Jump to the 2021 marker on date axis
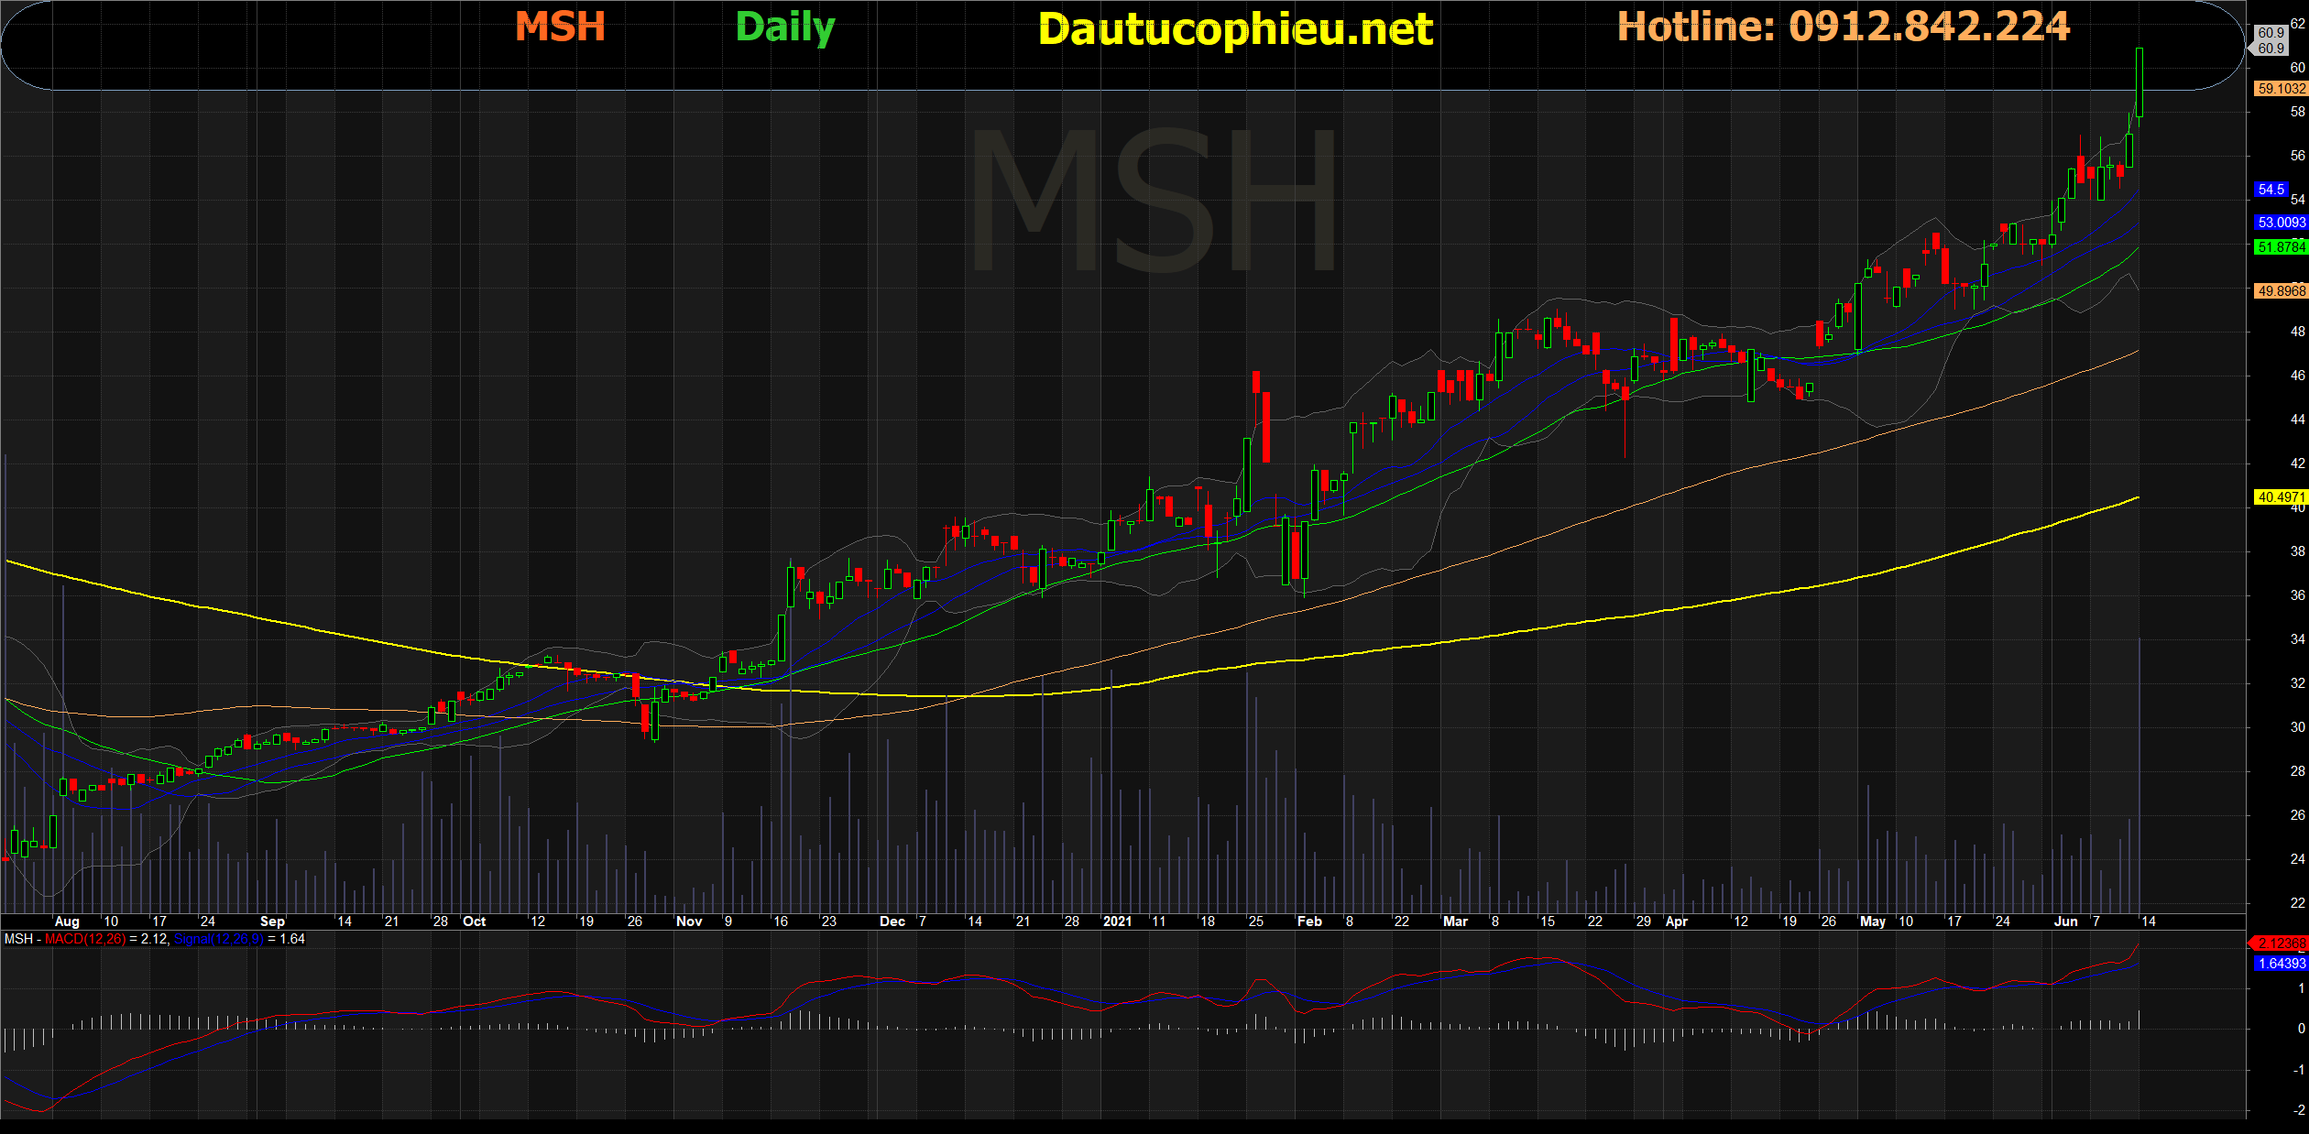This screenshot has height=1134, width=2309. point(1117,921)
